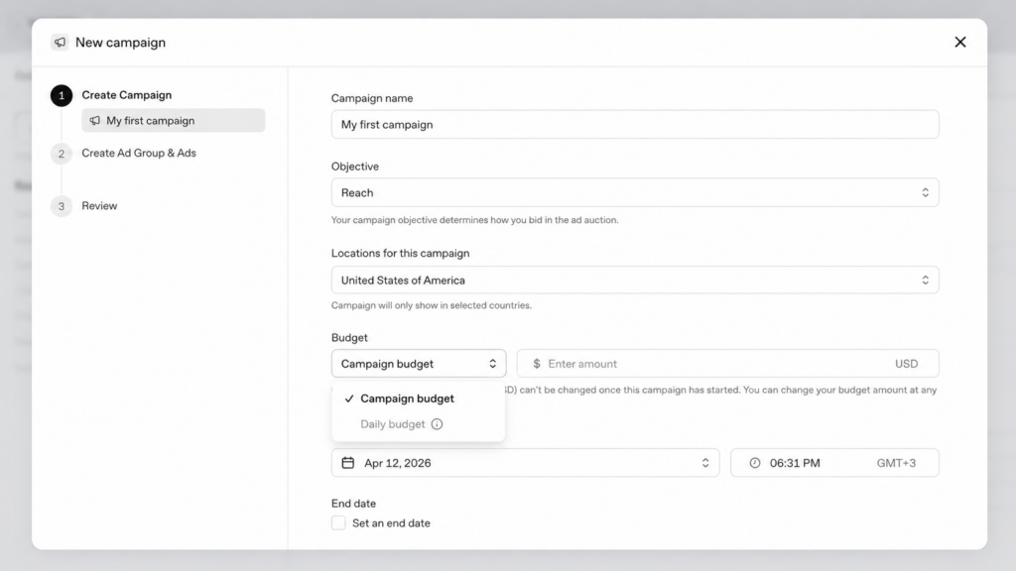Screen dimensions: 1016x571
Task: Enable the Set an end date checkbox
Action: 338,523
